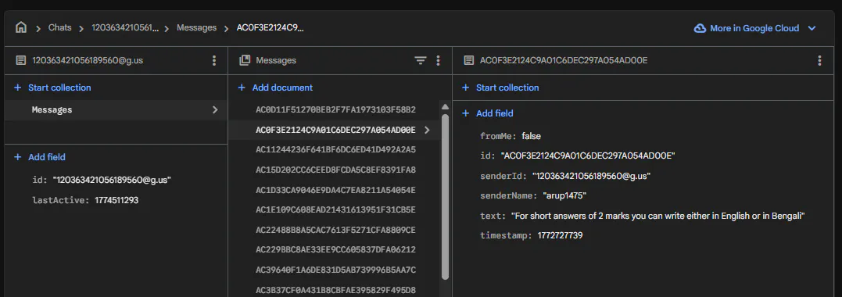The image size is (842, 297).
Task: Open the Messages collection three-dot menu
Action: pyautogui.click(x=438, y=61)
